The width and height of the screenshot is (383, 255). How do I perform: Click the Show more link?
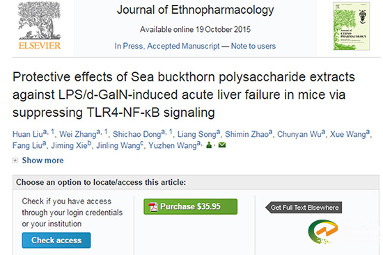(42, 161)
